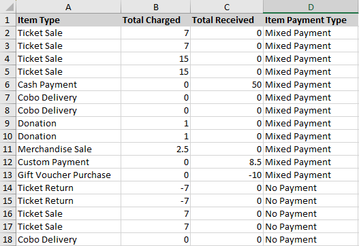Image resolution: width=359 pixels, height=246 pixels.
Task: Click the cell containing 2.5
Action: click(x=156, y=150)
